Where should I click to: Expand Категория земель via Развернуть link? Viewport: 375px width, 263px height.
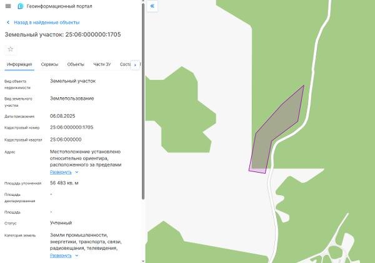pos(61,256)
